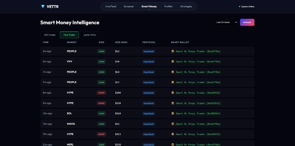Click the Hyperliquid protocol badge in the VVV row
295x146 pixels.
149,62
